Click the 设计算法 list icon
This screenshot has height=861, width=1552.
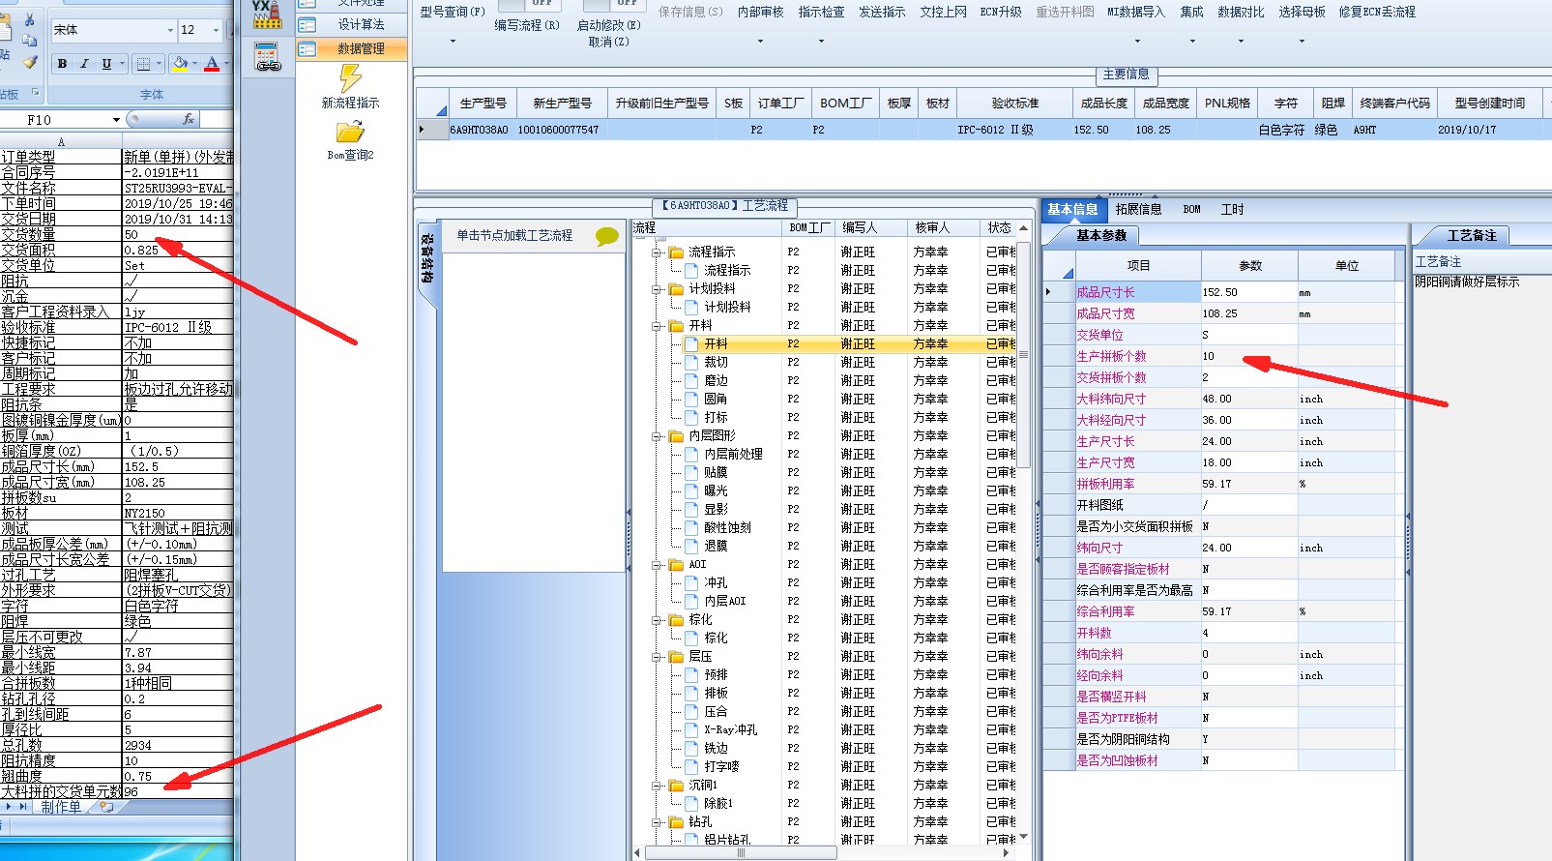pos(307,24)
